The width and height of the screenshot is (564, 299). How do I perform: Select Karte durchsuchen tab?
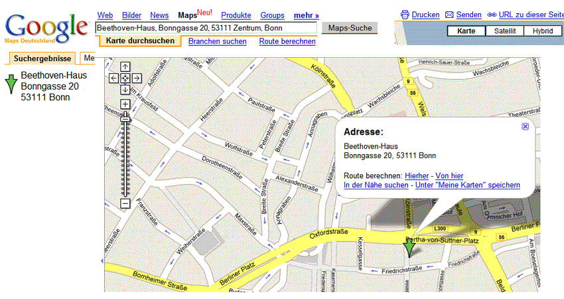coord(140,41)
